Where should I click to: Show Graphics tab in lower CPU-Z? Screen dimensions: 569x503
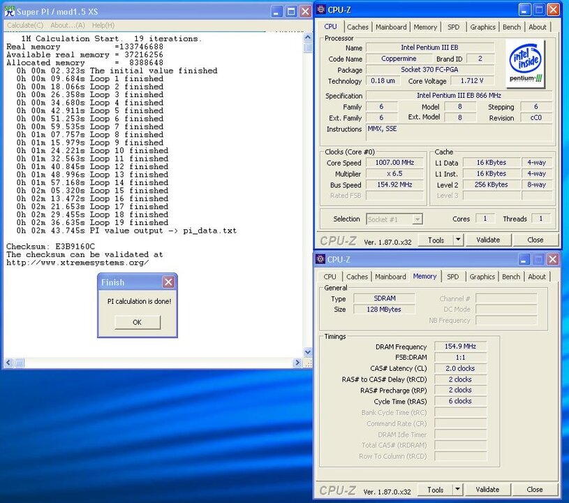pyautogui.click(x=482, y=277)
